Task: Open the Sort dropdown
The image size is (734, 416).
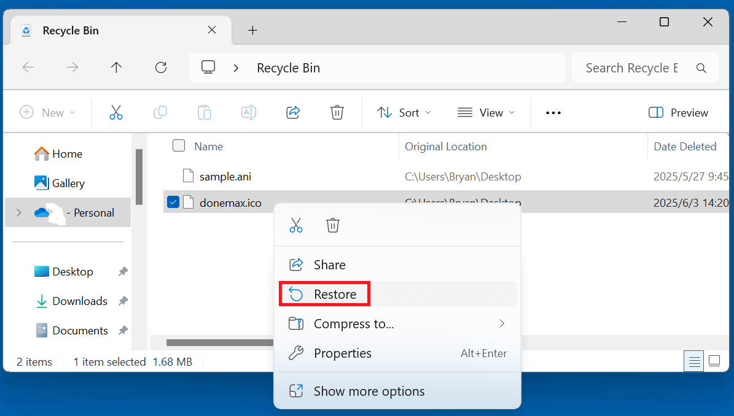Action: click(404, 113)
